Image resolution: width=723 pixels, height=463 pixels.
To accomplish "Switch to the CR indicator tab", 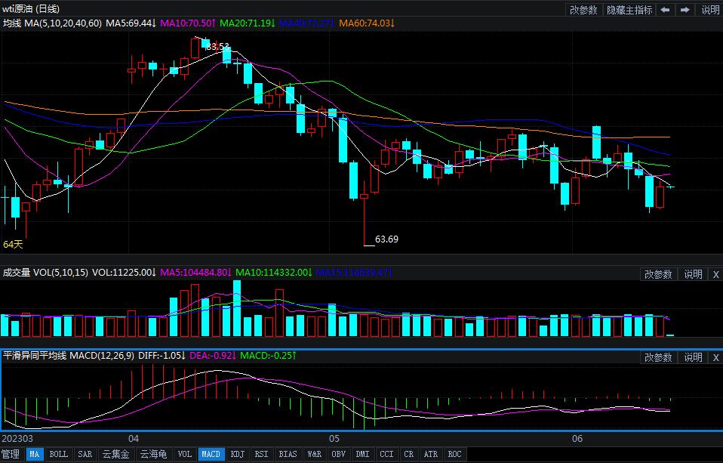I will [409, 454].
